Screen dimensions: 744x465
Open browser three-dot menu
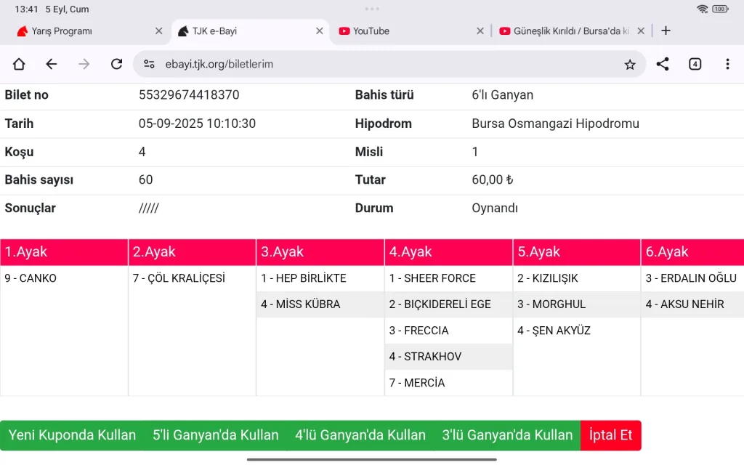click(727, 64)
